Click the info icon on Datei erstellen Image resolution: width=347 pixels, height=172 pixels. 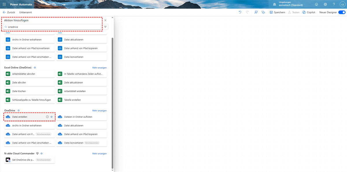click(47, 117)
